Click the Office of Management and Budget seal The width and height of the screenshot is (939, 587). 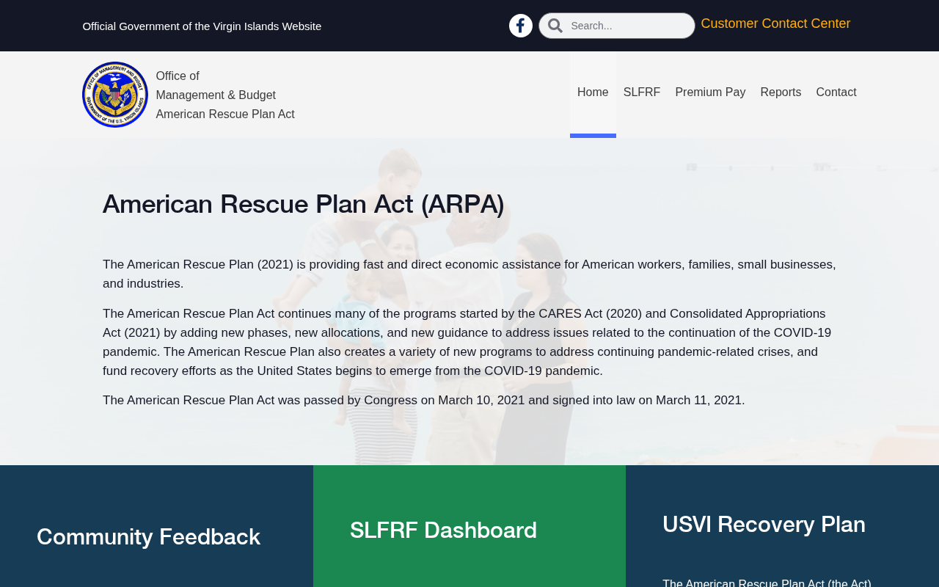(115, 95)
